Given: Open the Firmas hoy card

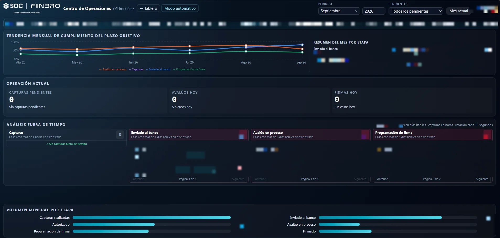Looking at the screenshot, I should (412, 100).
